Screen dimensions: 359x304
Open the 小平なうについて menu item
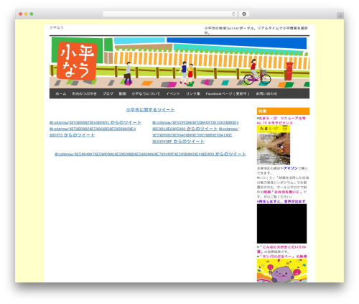pyautogui.click(x=146, y=93)
